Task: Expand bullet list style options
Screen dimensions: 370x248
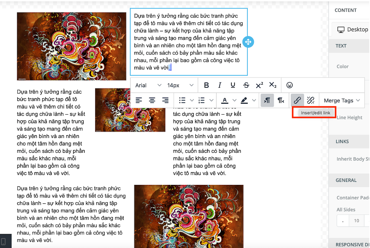Action: tap(192, 101)
